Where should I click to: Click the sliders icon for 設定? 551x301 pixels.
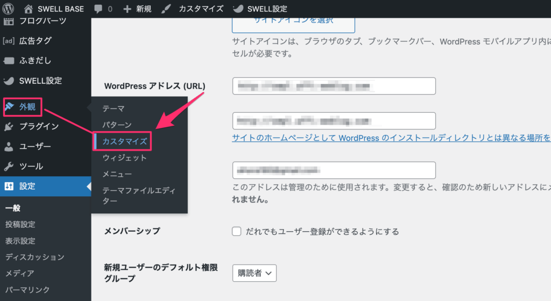click(x=9, y=187)
